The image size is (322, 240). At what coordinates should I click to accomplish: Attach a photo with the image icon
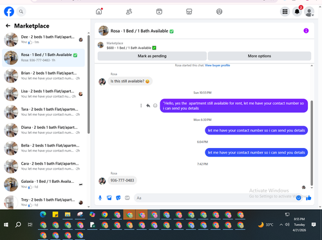coord(109,198)
